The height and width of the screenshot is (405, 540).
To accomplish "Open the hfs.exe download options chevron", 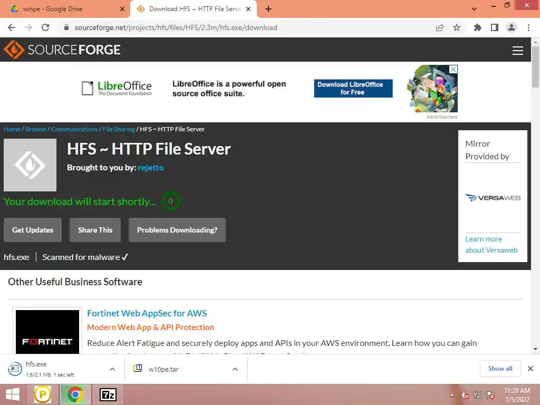I will (112, 369).
